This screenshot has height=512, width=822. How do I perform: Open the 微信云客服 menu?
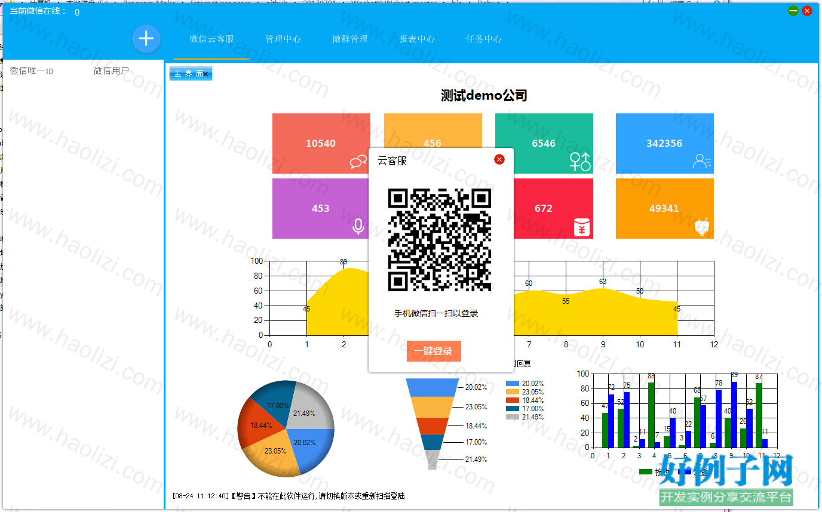[x=211, y=39]
